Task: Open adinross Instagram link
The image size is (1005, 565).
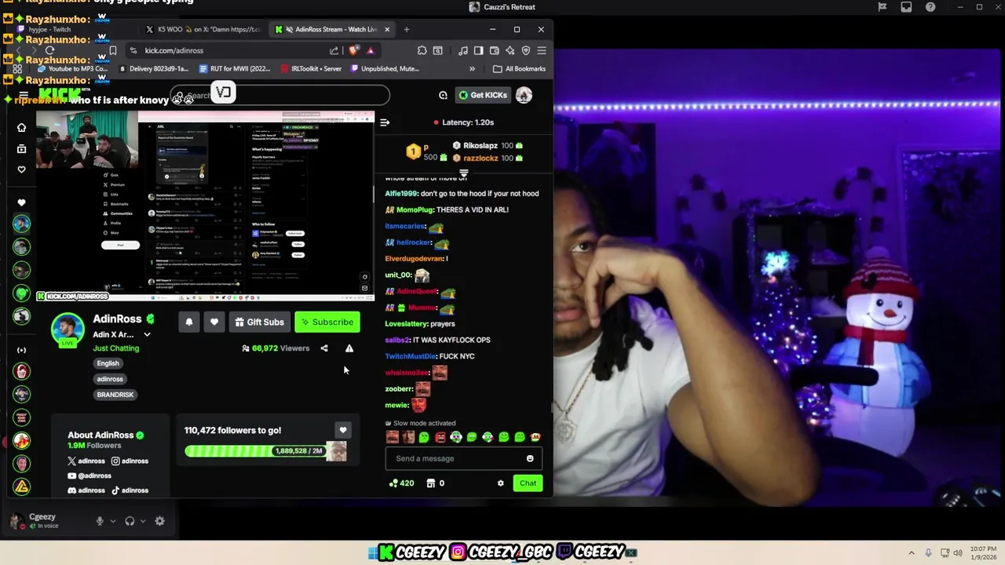Action: (130, 461)
